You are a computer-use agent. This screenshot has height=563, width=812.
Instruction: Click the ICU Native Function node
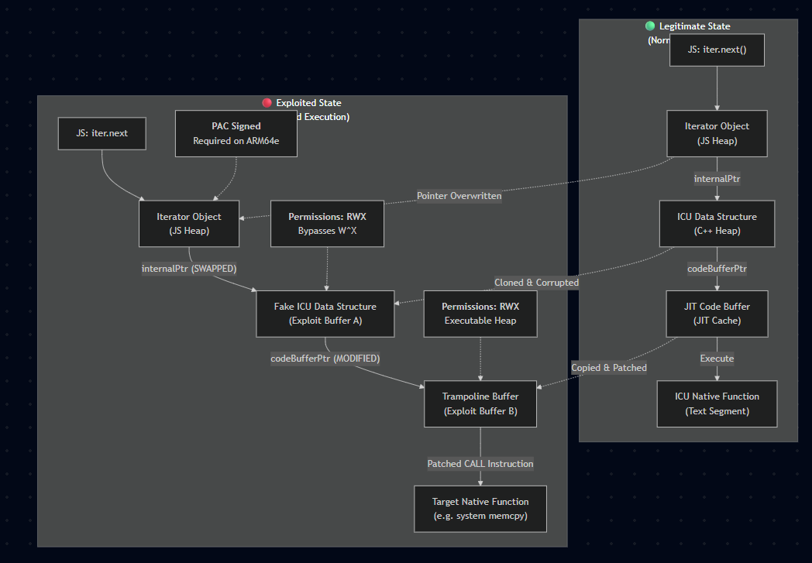[717, 403]
